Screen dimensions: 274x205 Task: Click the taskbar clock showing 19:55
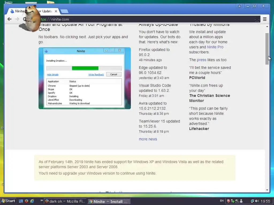[265, 201]
